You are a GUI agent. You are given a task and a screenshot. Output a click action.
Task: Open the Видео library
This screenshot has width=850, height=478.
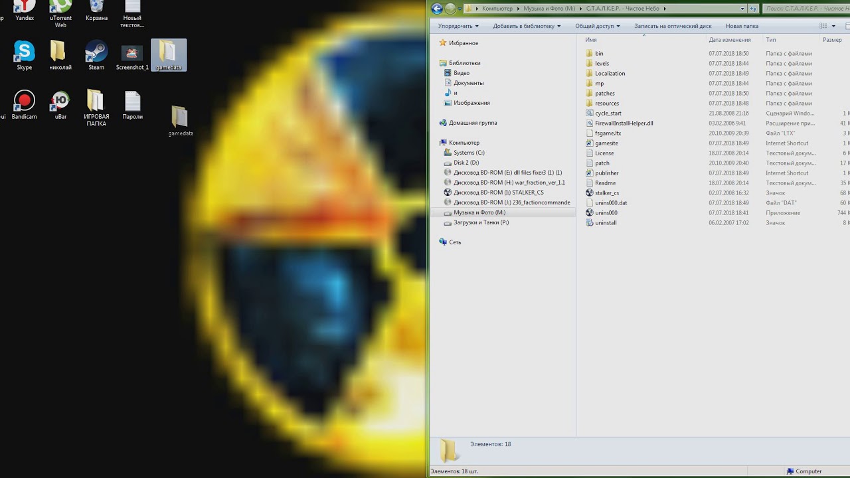(x=458, y=73)
